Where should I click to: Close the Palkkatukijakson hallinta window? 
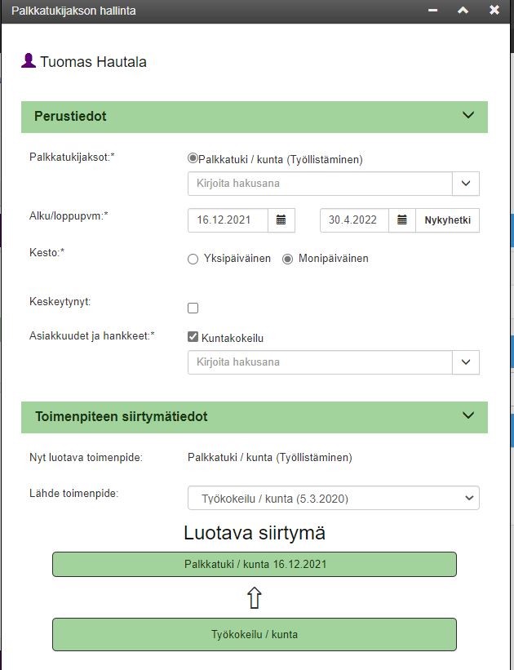pyautogui.click(x=494, y=11)
